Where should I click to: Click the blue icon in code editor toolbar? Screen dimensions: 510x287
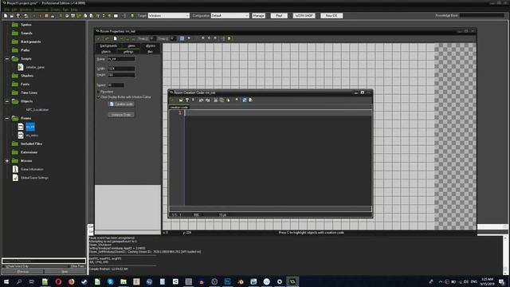tap(245, 100)
